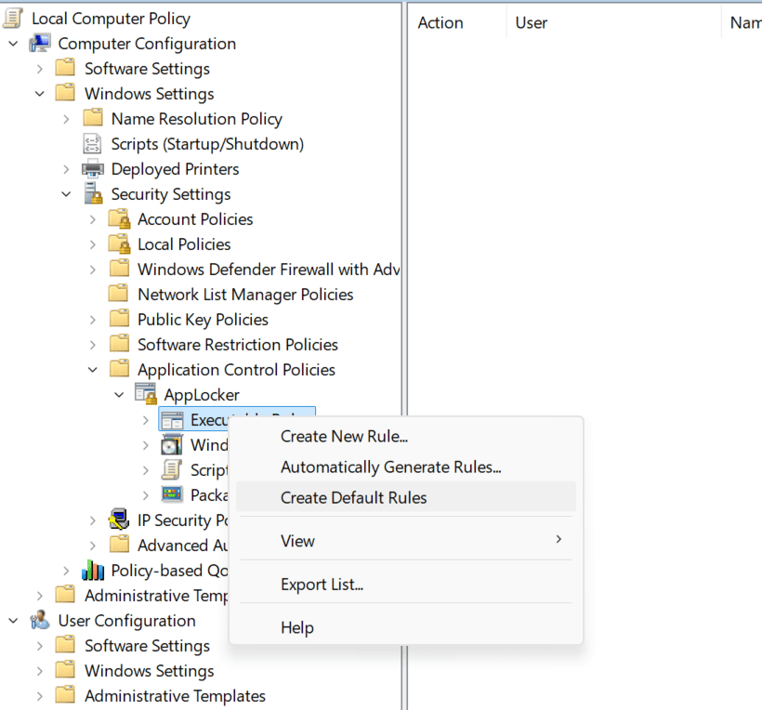Click the Security Settings lock icon

pyautogui.click(x=93, y=194)
